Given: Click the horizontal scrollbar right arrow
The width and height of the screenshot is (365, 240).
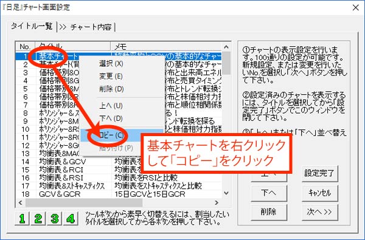Looking at the screenshot, I should (217, 202).
